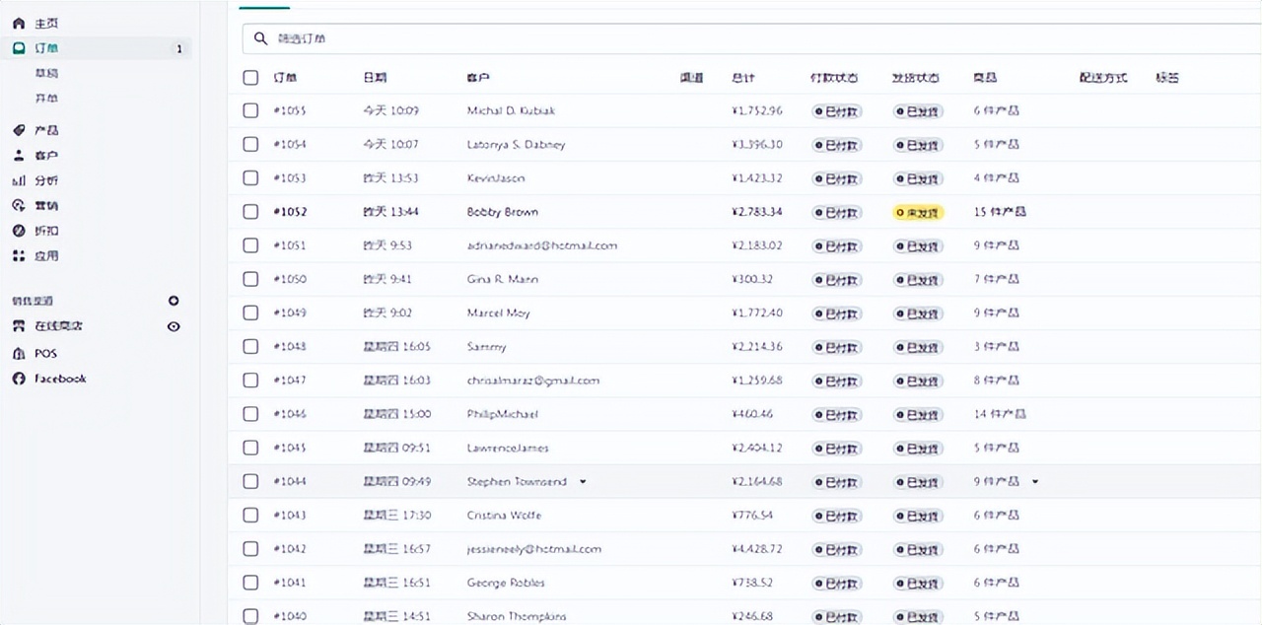Click the unfulfilled yellow badge on order #1052
This screenshot has width=1262, height=625.
click(x=918, y=212)
